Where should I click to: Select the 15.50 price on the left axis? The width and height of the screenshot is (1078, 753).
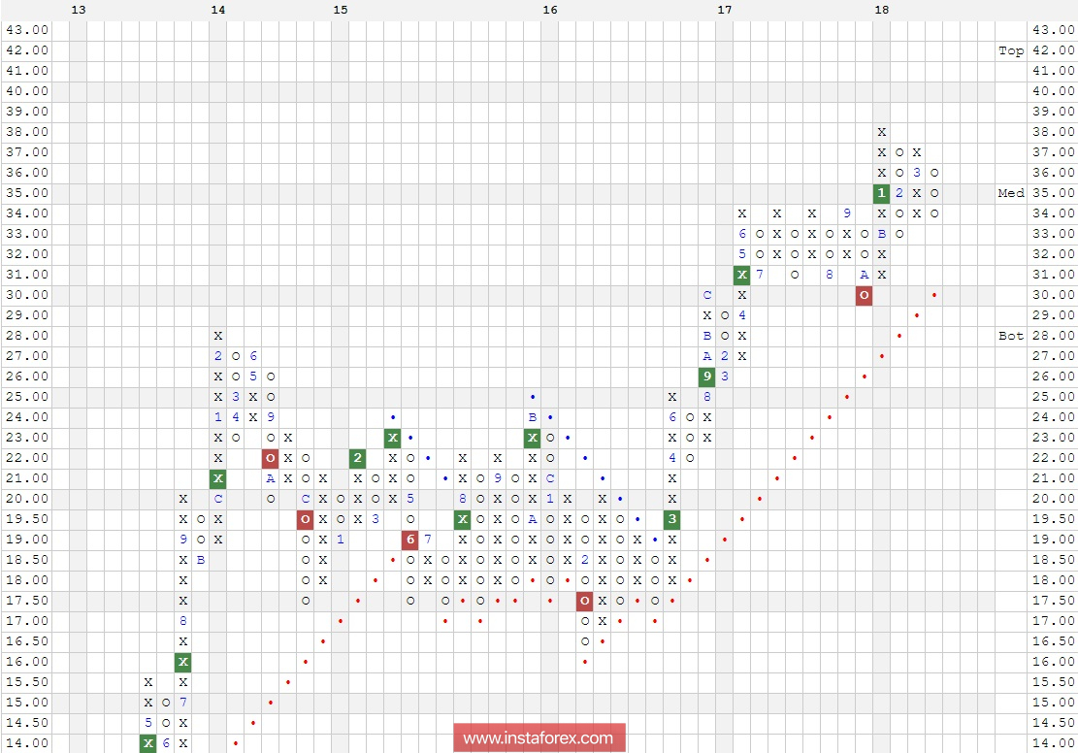tap(27, 682)
